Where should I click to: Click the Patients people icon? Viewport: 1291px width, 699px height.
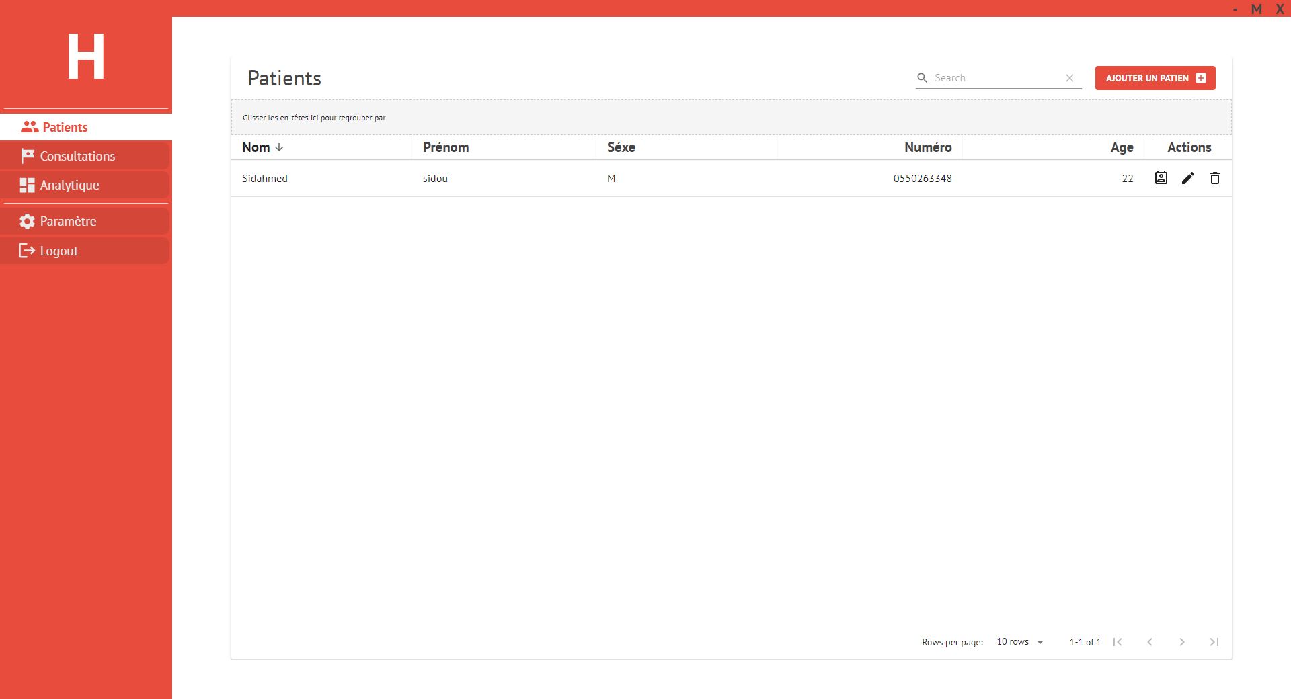30,127
